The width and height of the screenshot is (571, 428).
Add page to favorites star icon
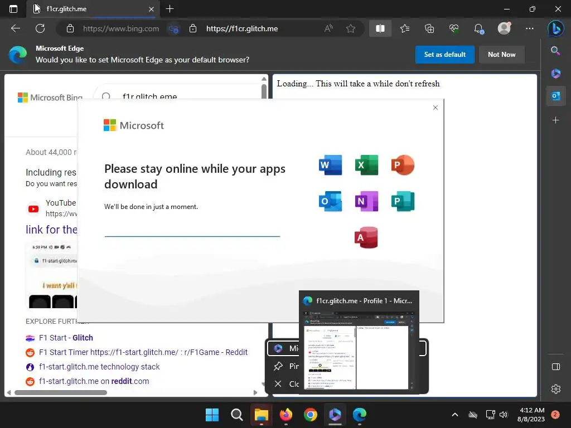(350, 28)
